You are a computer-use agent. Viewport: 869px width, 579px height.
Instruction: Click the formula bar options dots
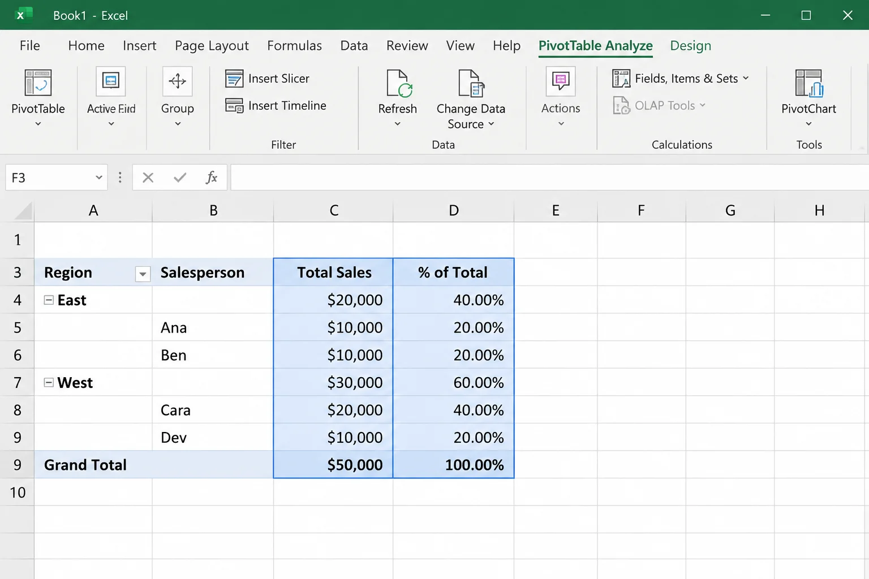(120, 178)
